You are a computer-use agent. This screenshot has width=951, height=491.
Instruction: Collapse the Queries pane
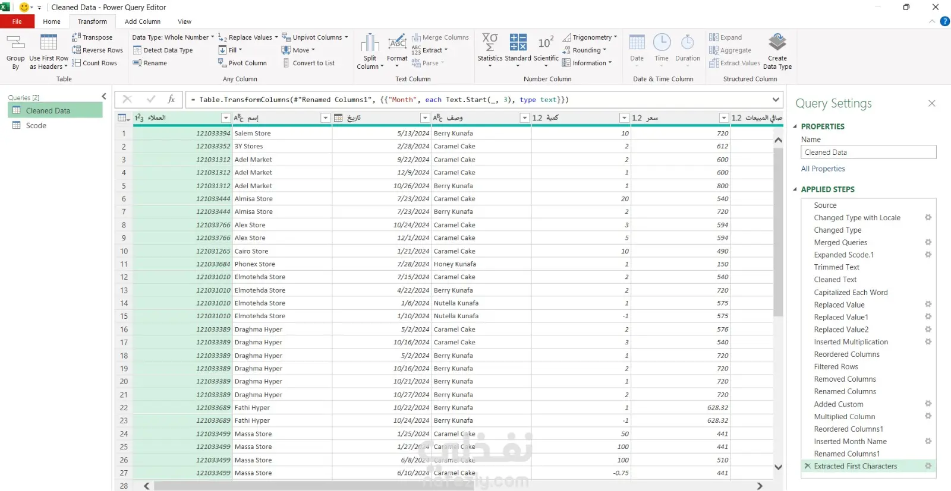point(104,96)
